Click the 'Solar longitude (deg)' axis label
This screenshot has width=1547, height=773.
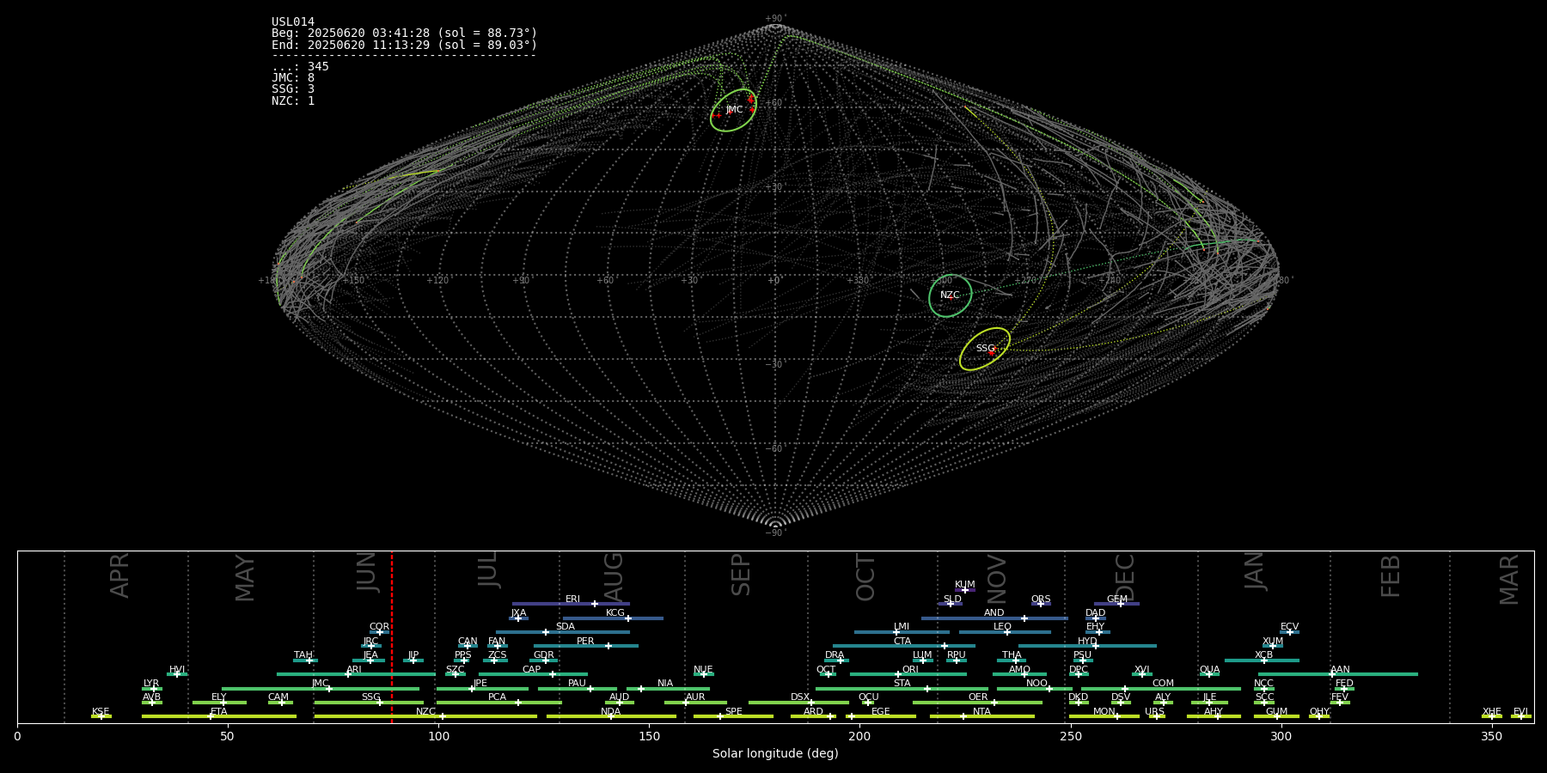click(775, 754)
